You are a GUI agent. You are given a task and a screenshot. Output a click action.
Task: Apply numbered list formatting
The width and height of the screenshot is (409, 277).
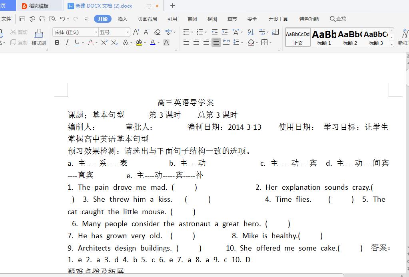pos(200,32)
